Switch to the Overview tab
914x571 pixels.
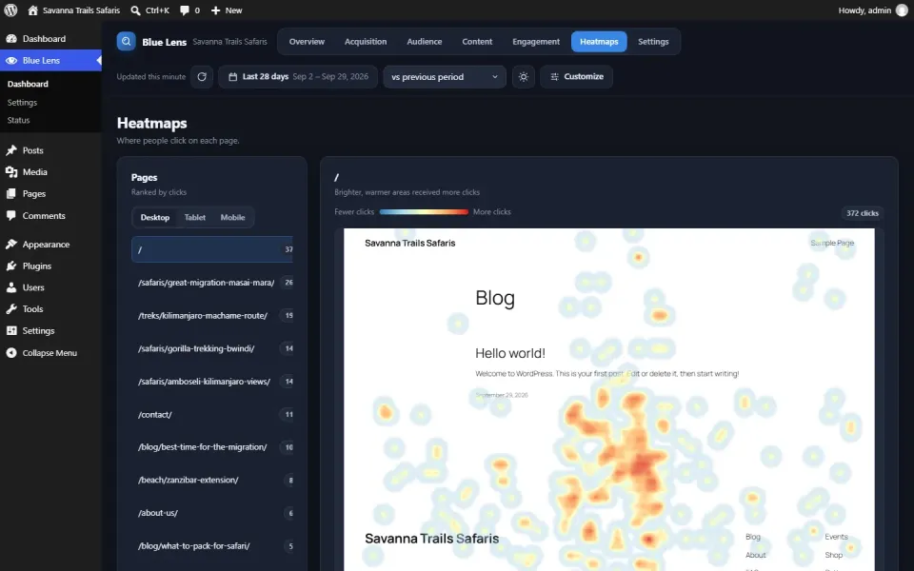(x=307, y=41)
